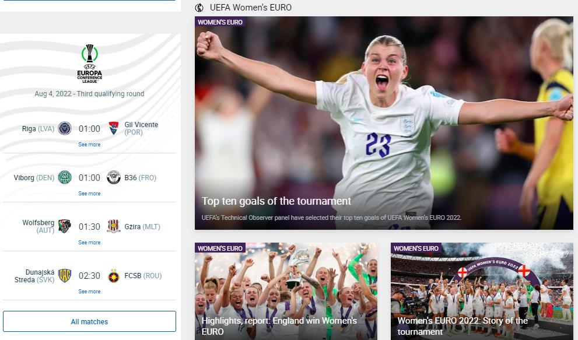Click the All matches button

coord(90,321)
